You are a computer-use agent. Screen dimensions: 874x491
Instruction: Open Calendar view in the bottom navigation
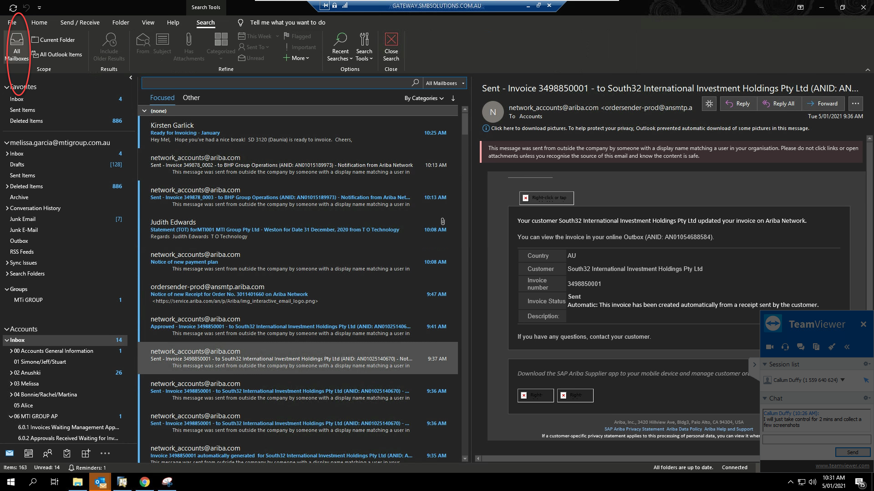point(29,453)
